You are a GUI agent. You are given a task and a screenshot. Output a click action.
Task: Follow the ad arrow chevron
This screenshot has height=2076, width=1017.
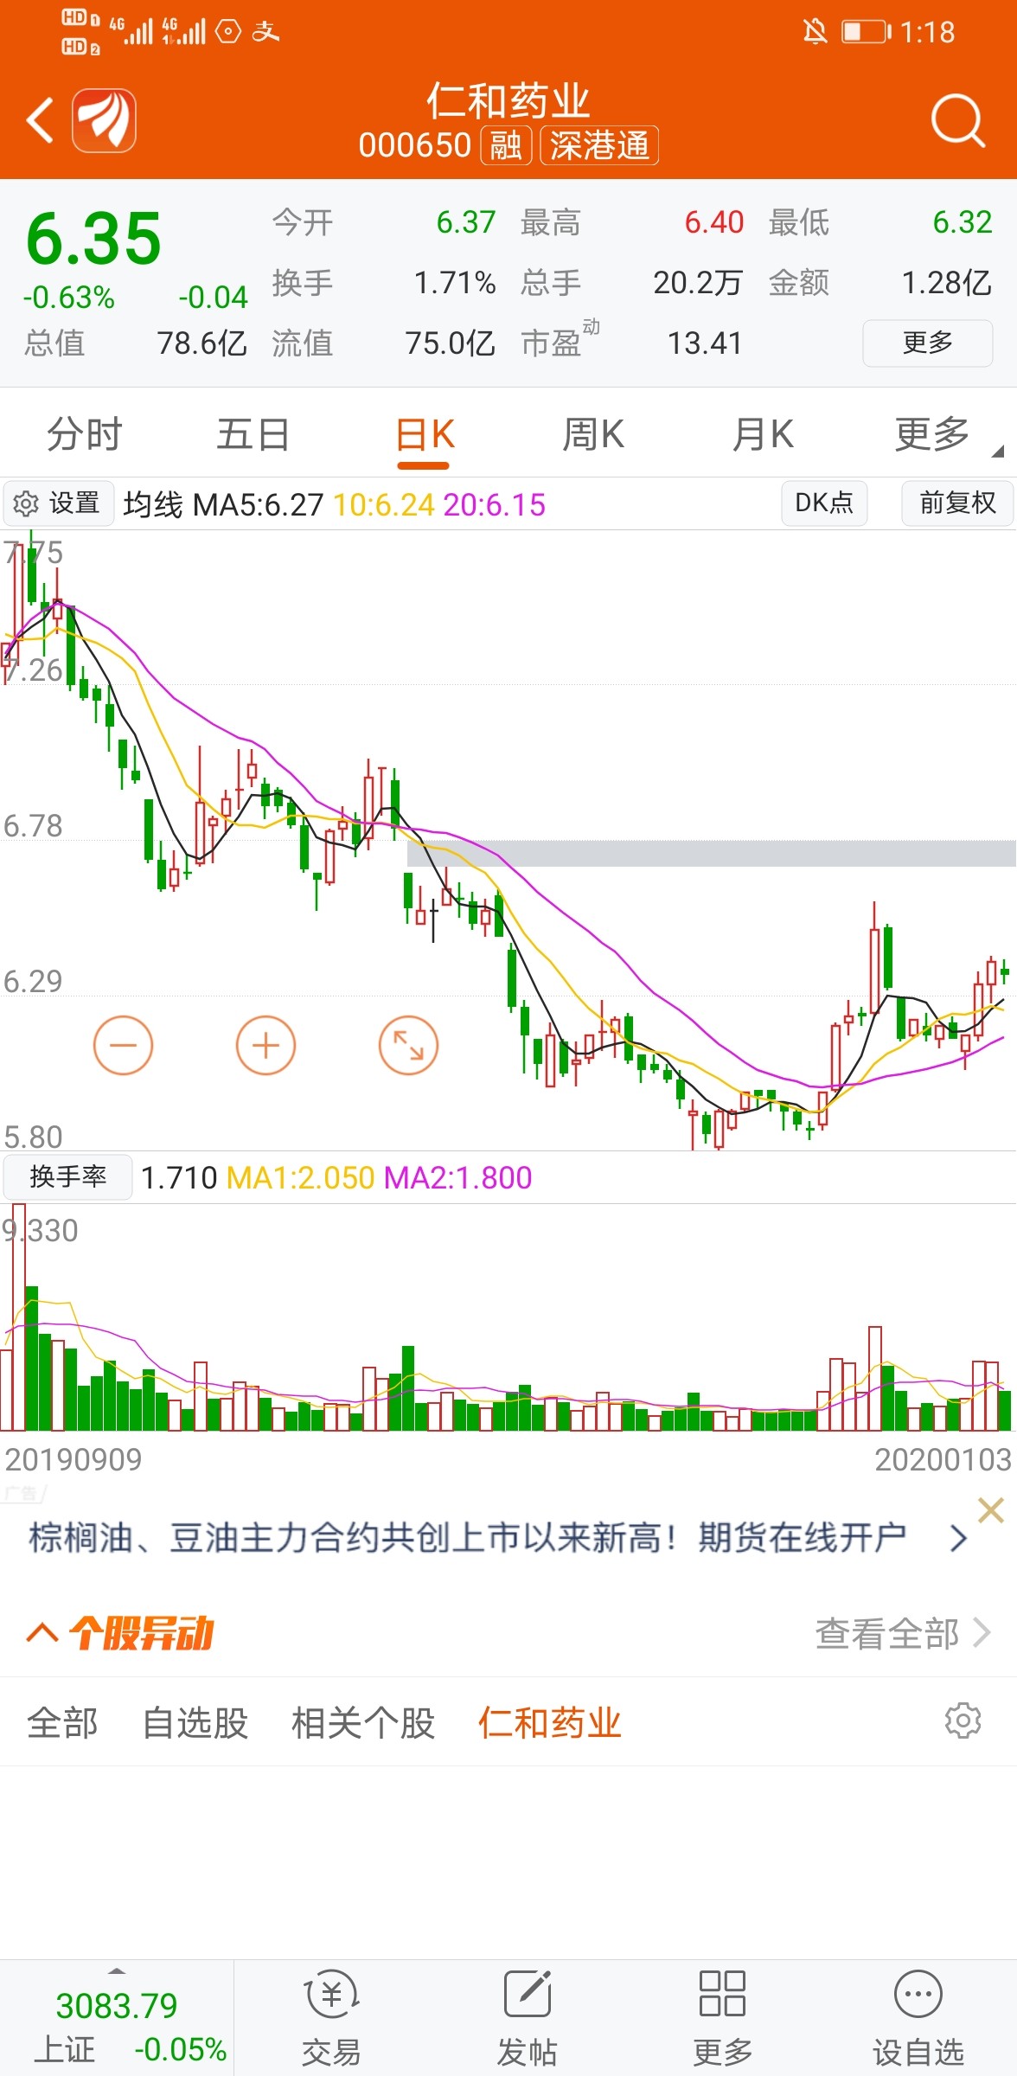coord(957,1538)
